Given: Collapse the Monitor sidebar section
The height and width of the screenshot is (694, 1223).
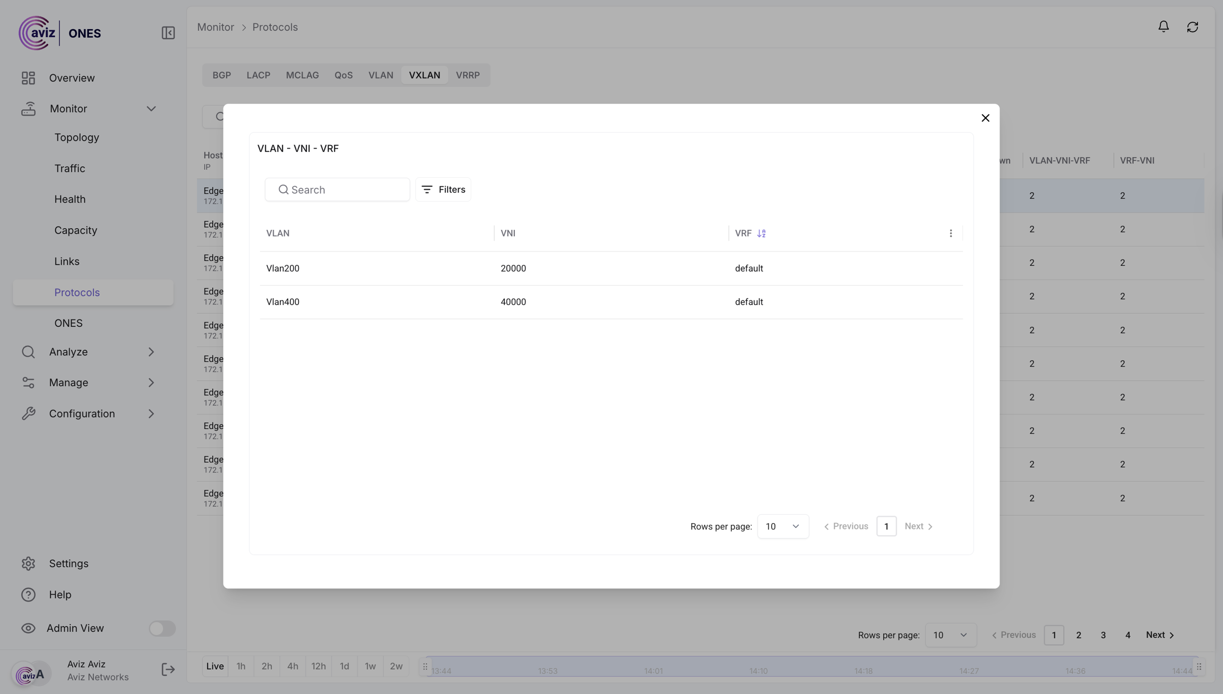Looking at the screenshot, I should (x=151, y=109).
